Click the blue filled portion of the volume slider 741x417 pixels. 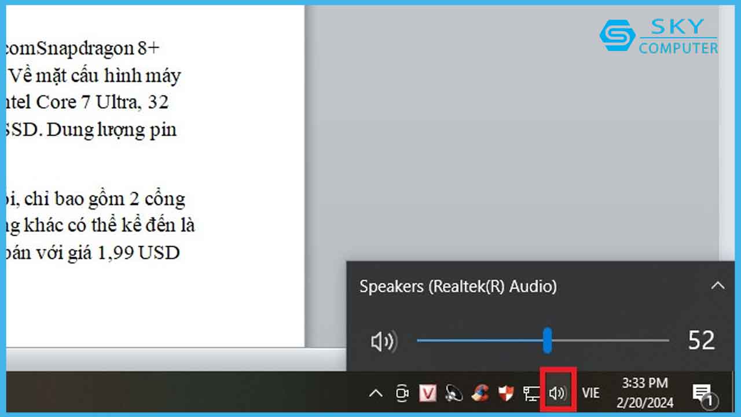(480, 341)
